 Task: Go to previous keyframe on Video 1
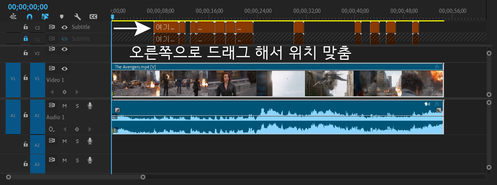52,92
